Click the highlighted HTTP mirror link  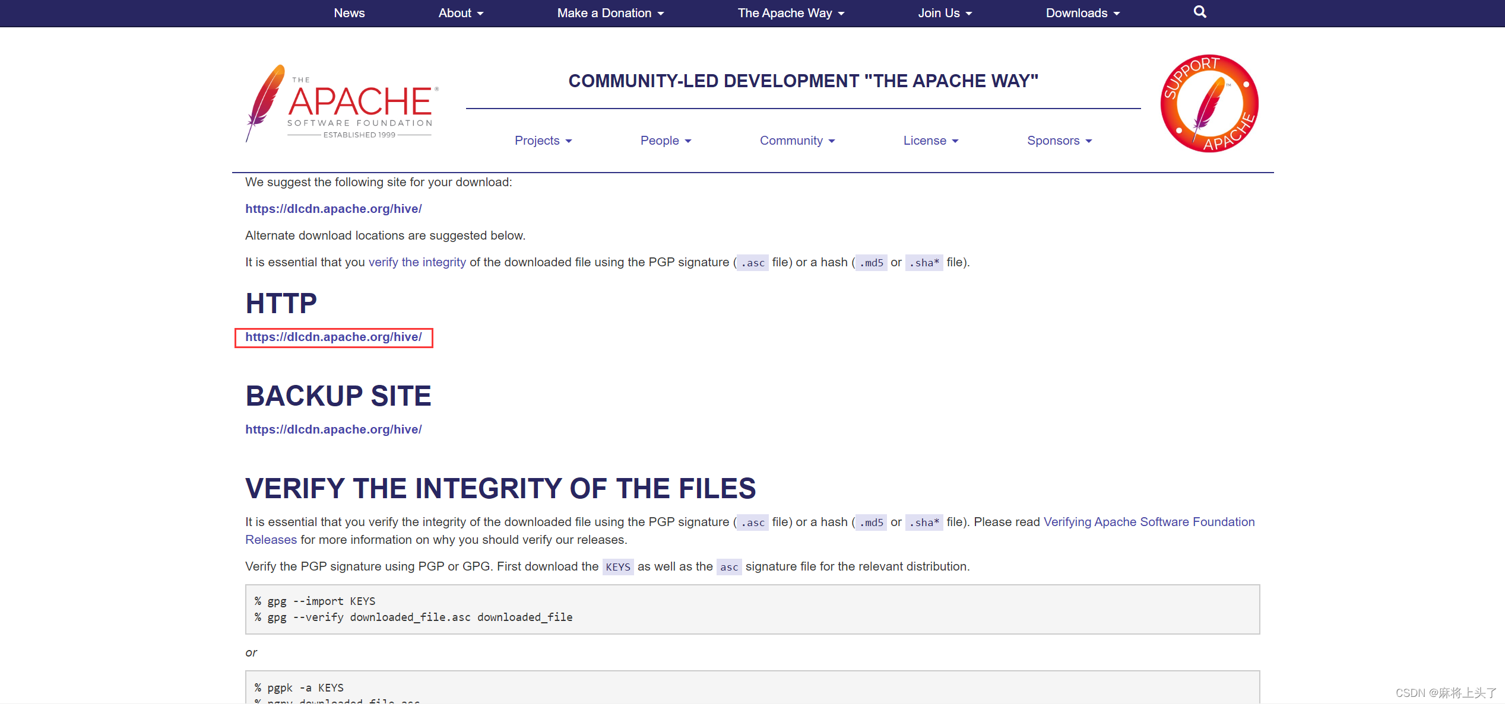click(x=333, y=337)
